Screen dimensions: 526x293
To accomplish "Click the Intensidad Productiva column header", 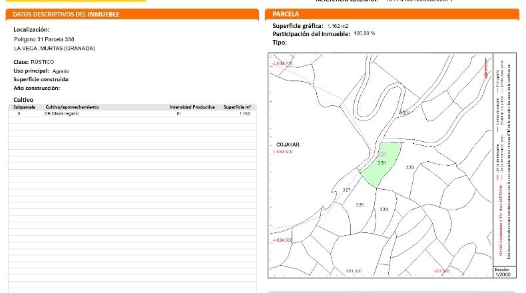I will [x=192, y=107].
